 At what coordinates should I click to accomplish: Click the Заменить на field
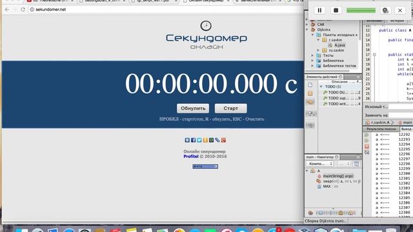400,115
